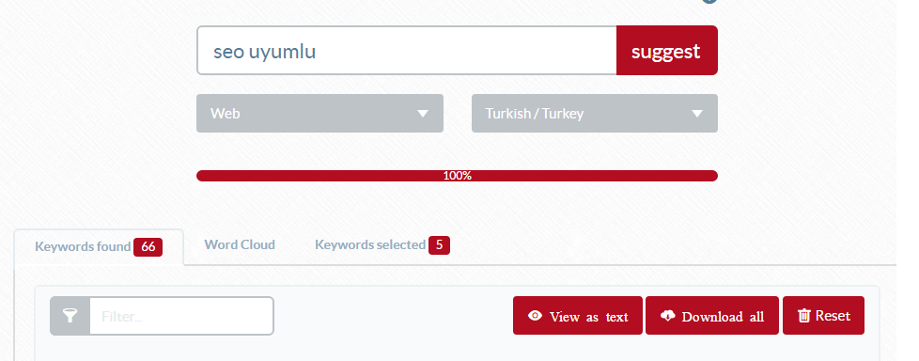919x361 pixels.
Task: Open the Keywords selected tab
Action: click(x=382, y=245)
